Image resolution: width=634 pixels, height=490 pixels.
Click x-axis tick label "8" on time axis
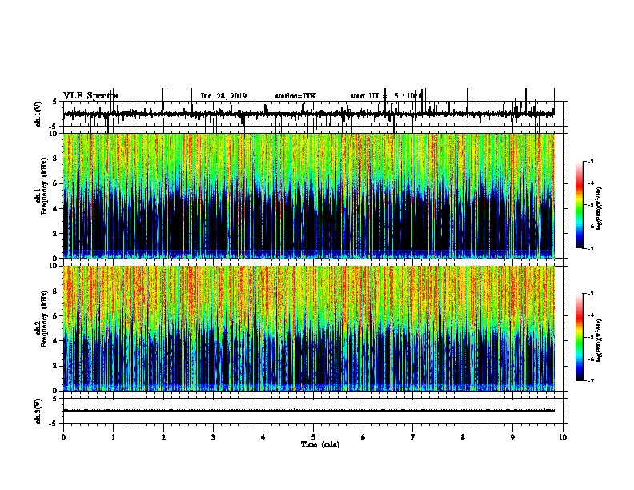463,437
